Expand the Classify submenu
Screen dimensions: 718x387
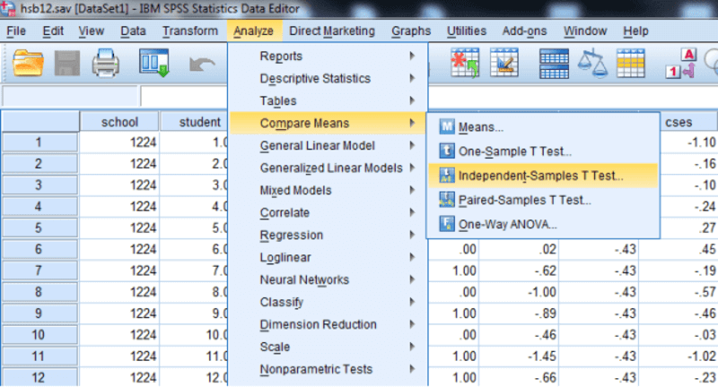point(328,302)
